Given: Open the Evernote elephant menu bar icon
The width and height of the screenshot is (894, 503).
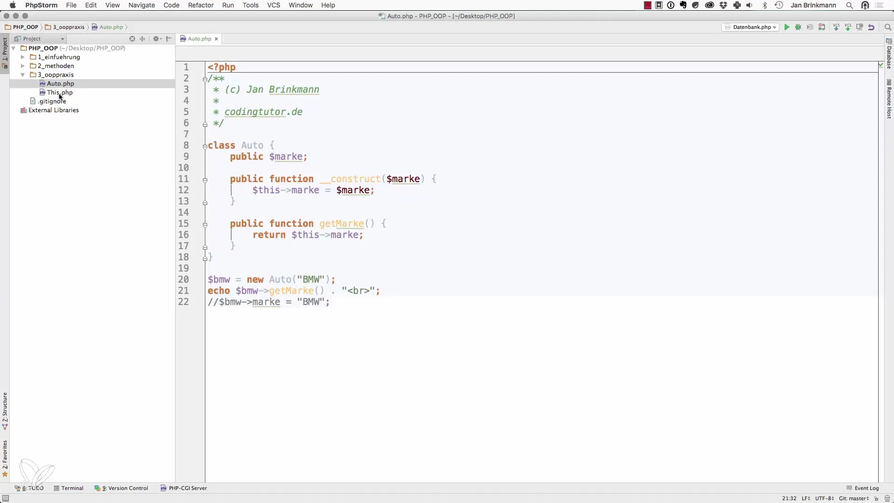Looking at the screenshot, I should [x=683, y=5].
